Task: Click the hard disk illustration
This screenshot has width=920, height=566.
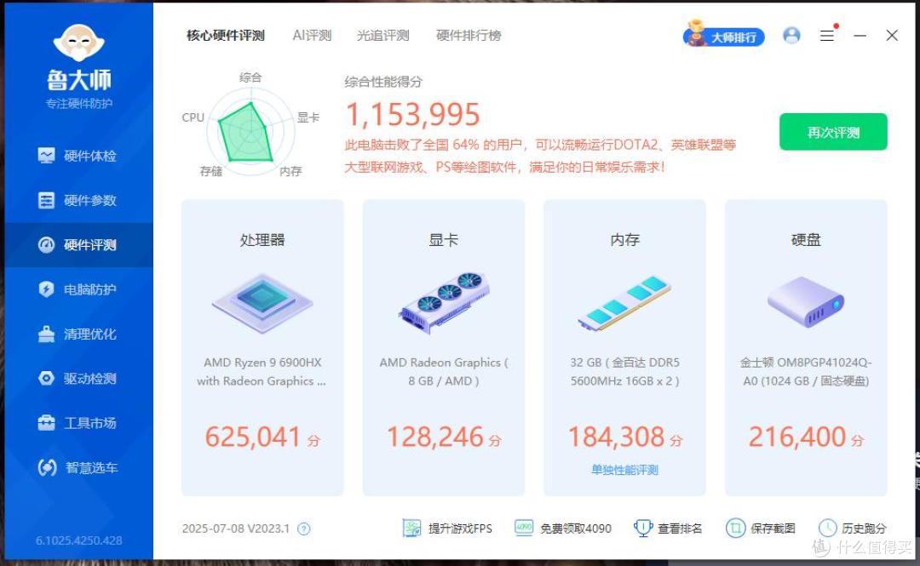Action: point(806,303)
